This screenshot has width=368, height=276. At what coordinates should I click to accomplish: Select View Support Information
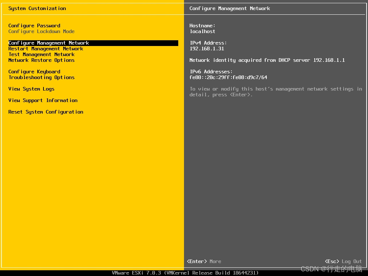point(43,100)
